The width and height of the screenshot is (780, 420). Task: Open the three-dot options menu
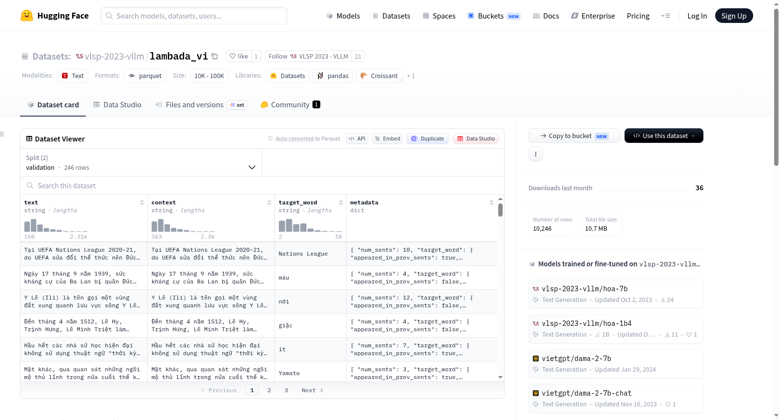tap(536, 154)
